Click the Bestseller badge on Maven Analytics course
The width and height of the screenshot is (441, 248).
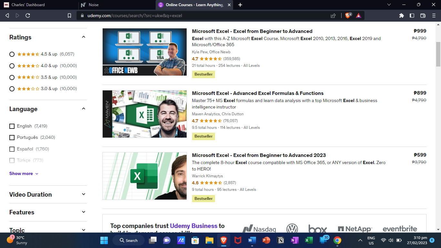[x=203, y=136]
